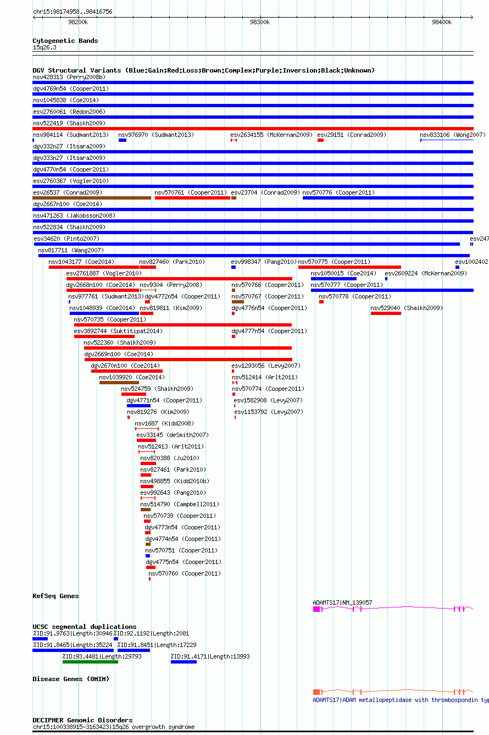Click esv1153792 (Levy2007) label

click(x=269, y=412)
